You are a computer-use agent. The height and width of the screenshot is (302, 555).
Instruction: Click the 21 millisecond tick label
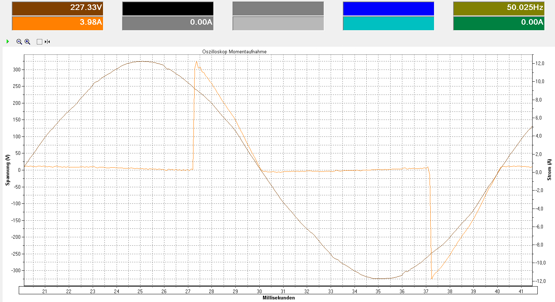pos(45,291)
